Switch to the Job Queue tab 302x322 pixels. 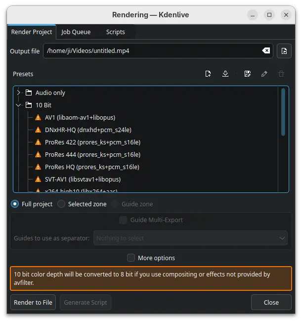pos(76,32)
